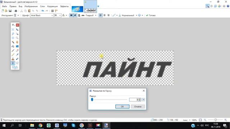
Task: Select the Pencil tool
Action: click(13, 55)
